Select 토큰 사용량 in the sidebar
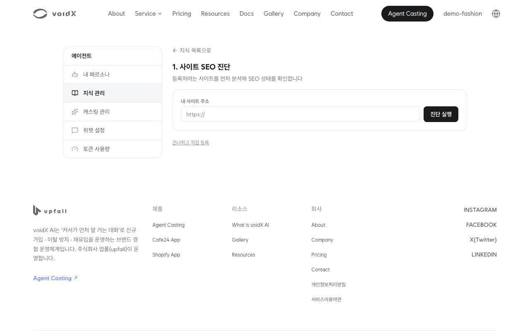The width and height of the screenshot is (530, 331). click(113, 149)
